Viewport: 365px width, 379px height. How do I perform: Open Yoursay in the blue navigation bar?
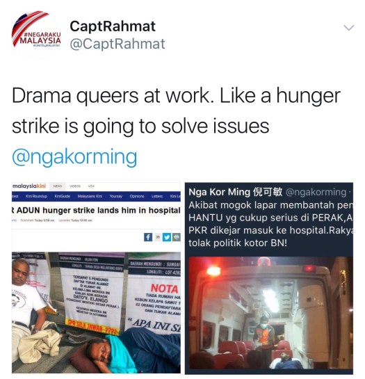(116, 196)
